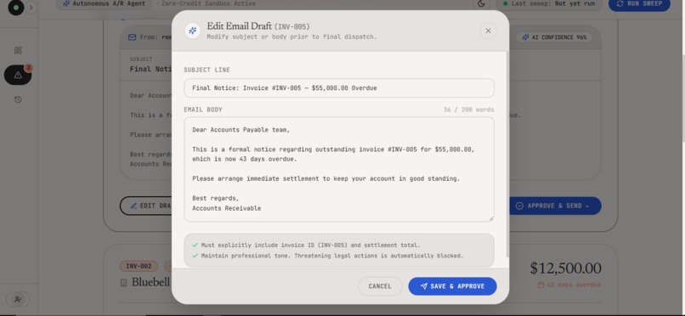Click the Zero-Credit Sandbox Active label
685x316 pixels.
pyautogui.click(x=208, y=4)
